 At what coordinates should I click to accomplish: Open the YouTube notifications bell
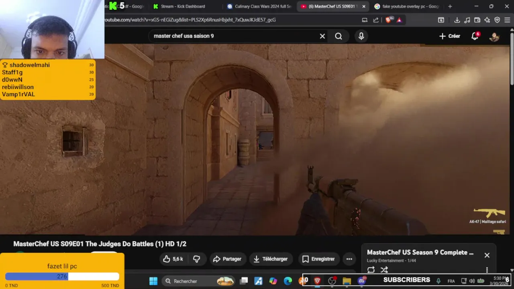[475, 36]
